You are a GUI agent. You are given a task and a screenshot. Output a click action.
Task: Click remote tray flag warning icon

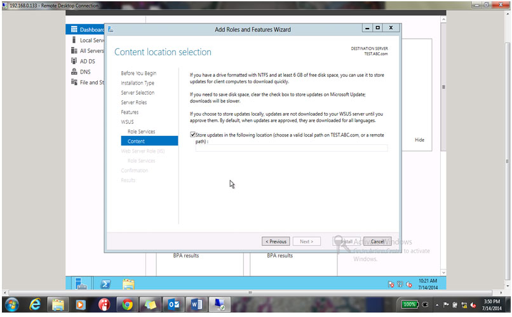391,285
